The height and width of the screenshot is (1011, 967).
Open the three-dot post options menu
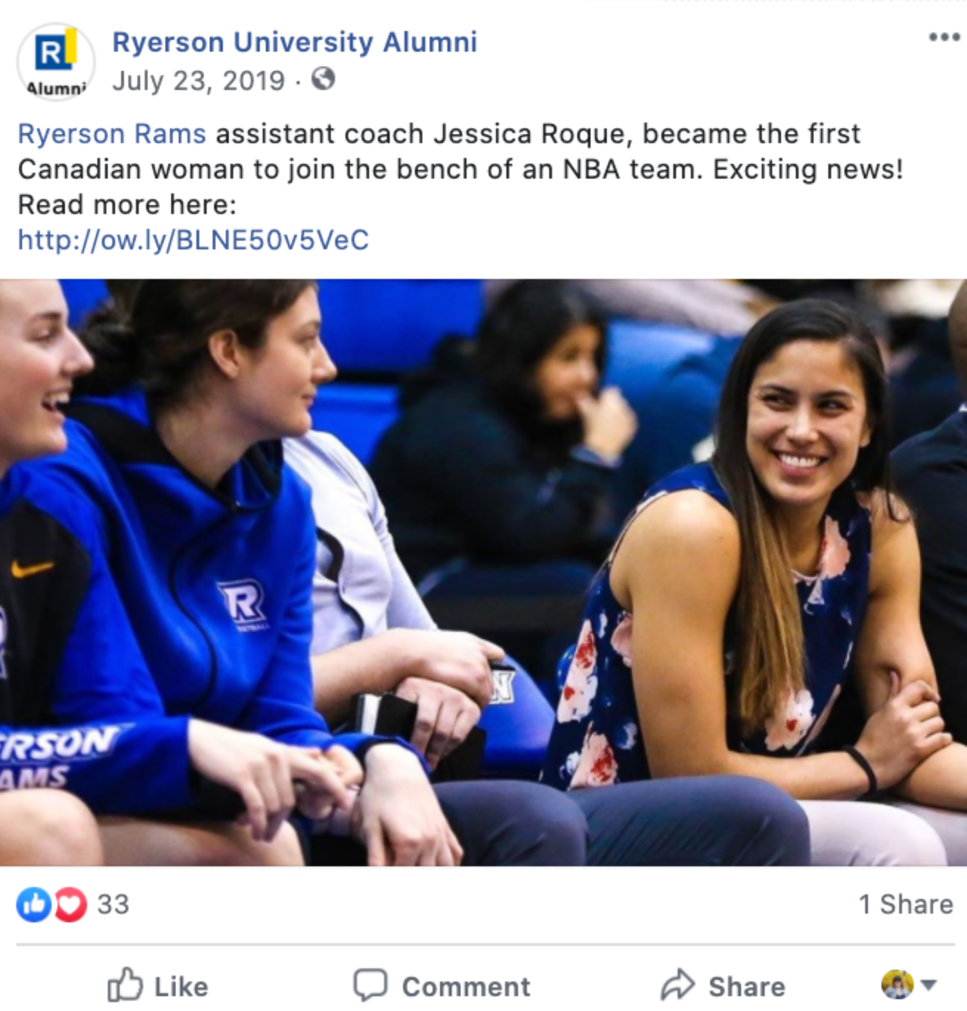[943, 37]
